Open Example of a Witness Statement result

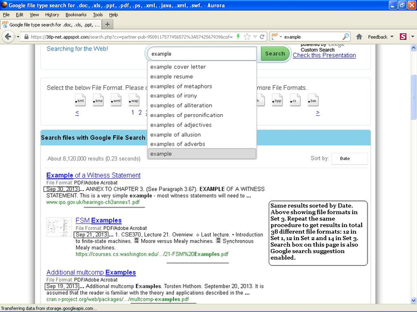tap(94, 175)
